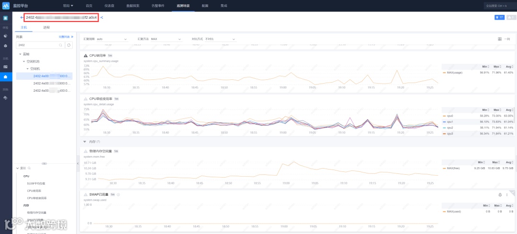Open the blue 17 alert-policy badge

click(499, 18)
